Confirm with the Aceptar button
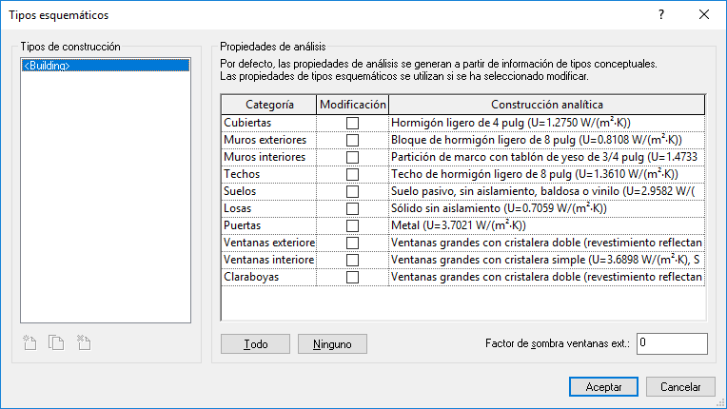The height and width of the screenshot is (409, 727). click(x=603, y=387)
